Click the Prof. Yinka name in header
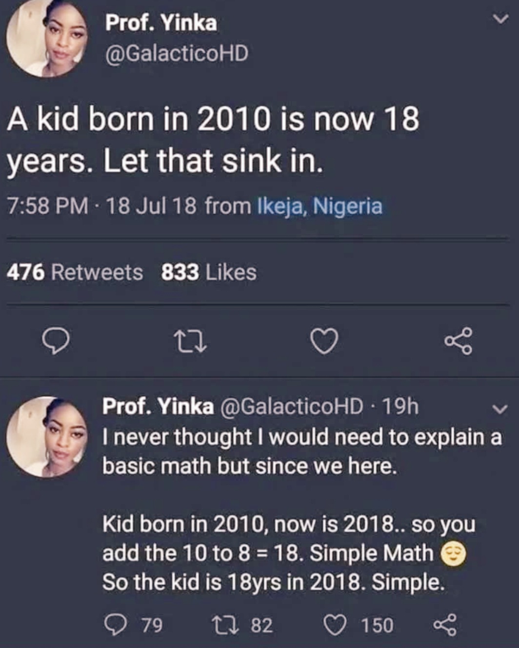Image resolution: width=519 pixels, height=648 pixels. [x=161, y=22]
